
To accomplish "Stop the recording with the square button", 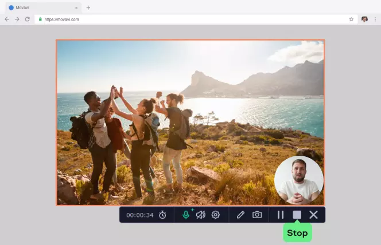I will [x=297, y=215].
